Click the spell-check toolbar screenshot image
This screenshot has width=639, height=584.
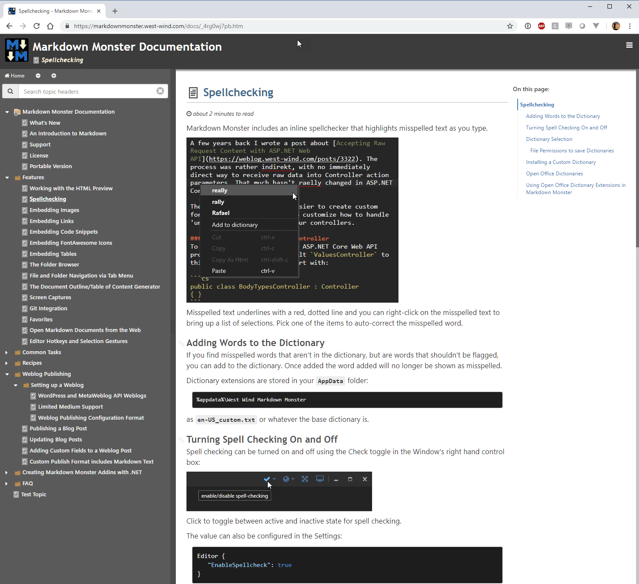click(x=279, y=491)
